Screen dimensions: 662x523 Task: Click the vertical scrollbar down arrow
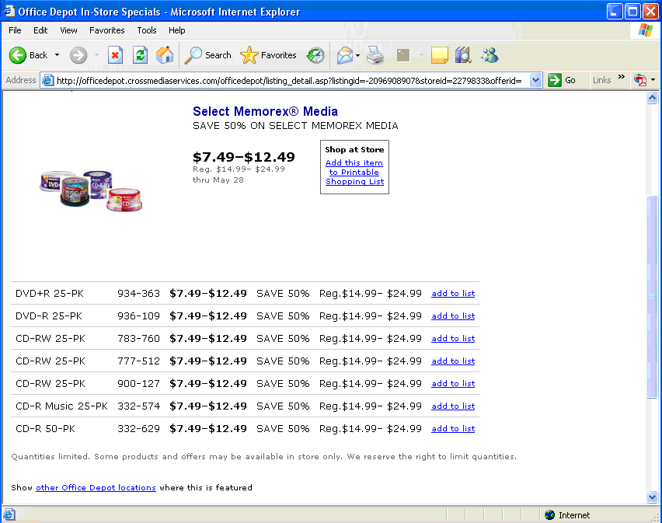tap(652, 497)
